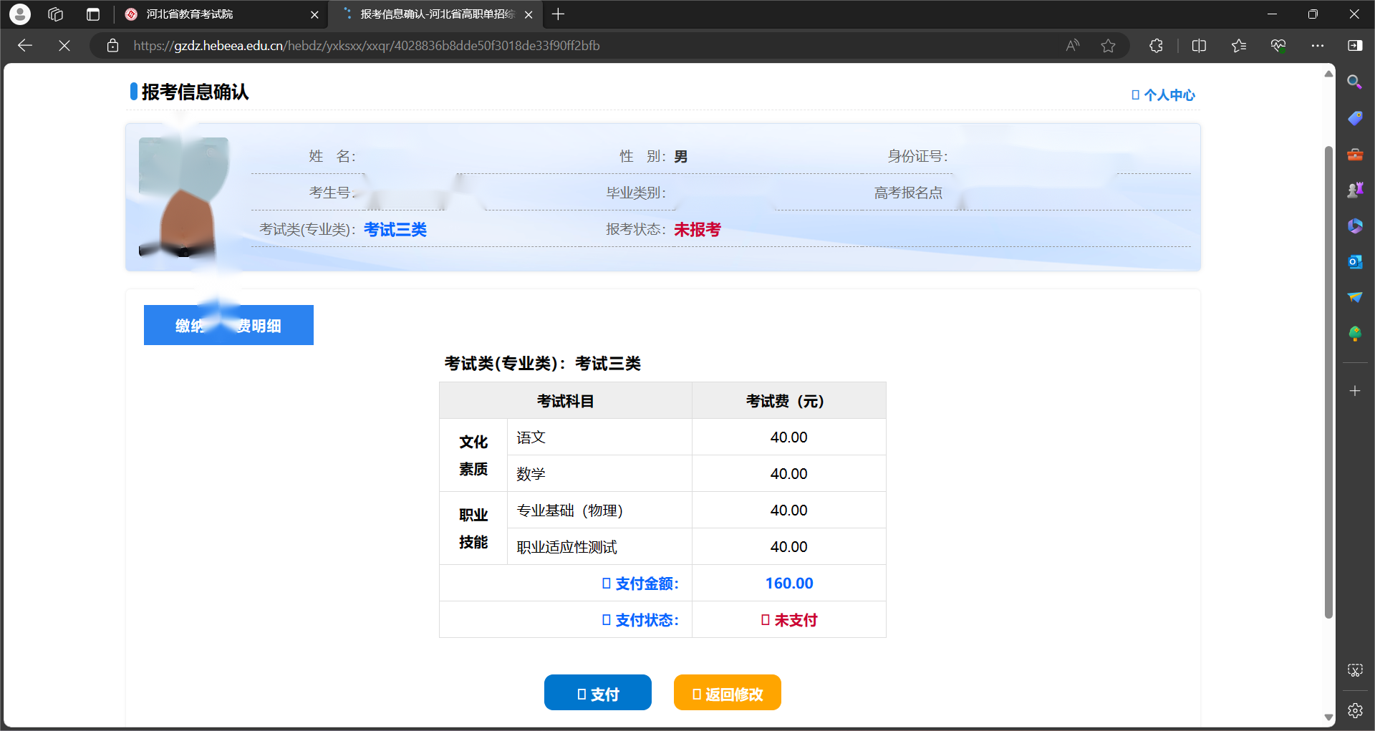The width and height of the screenshot is (1375, 731).
Task: Click the read aloud icon
Action: (1072, 46)
